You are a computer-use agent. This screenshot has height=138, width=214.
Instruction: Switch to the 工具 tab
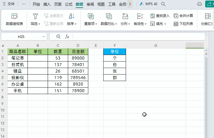112,4
